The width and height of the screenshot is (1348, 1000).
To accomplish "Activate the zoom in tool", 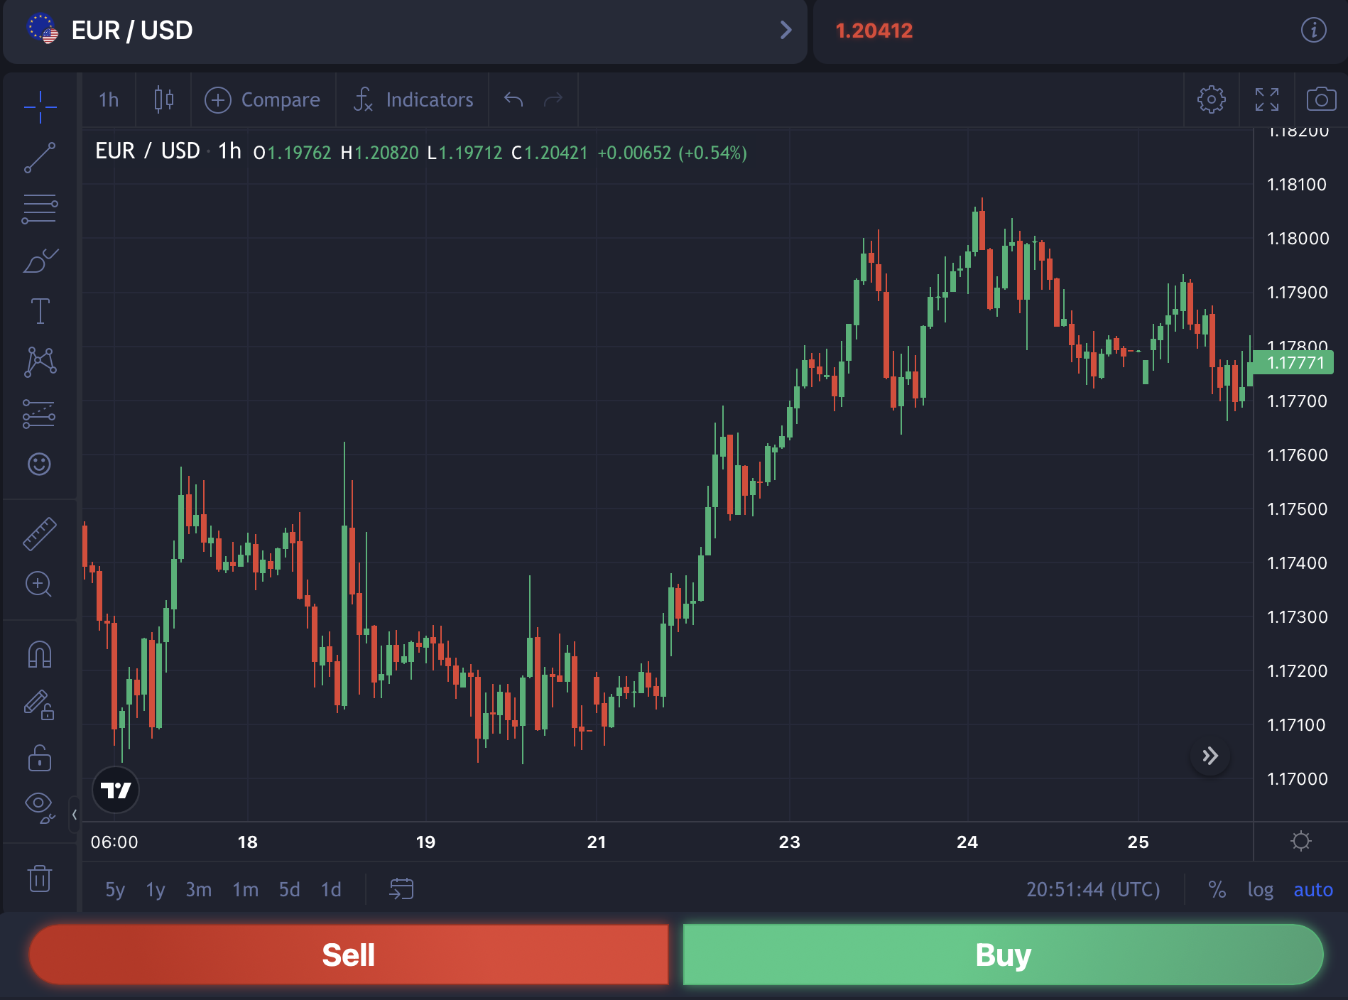I will tap(39, 585).
